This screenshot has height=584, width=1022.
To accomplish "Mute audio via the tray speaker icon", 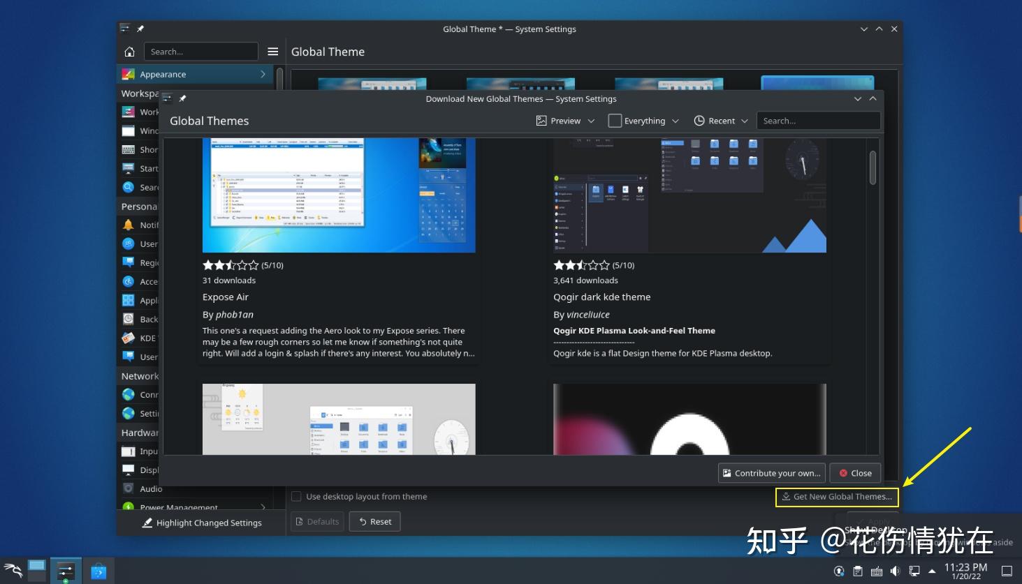I will pyautogui.click(x=895, y=570).
